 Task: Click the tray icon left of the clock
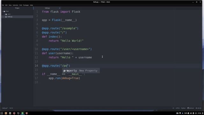tap(196, 113)
